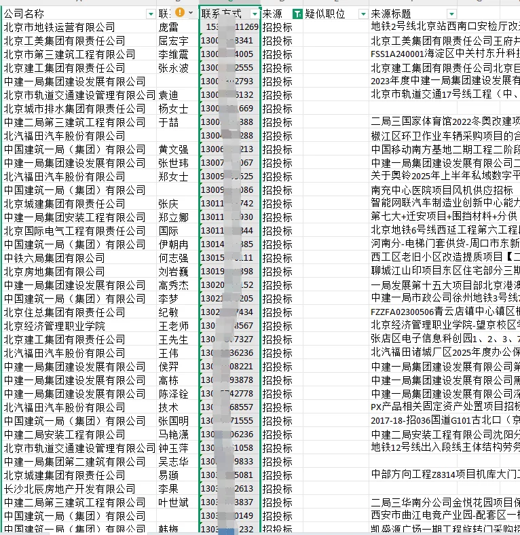
Task: Select contact cell 马艳潇
Action: 177,435
